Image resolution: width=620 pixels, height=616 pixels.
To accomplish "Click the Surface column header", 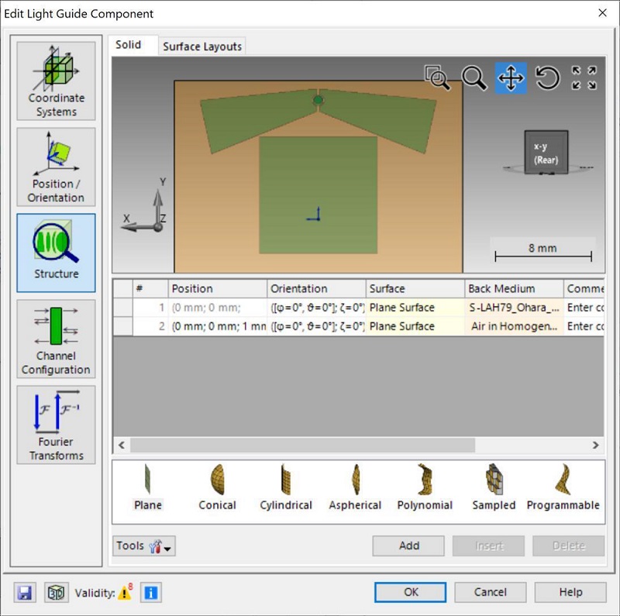I will coord(415,288).
